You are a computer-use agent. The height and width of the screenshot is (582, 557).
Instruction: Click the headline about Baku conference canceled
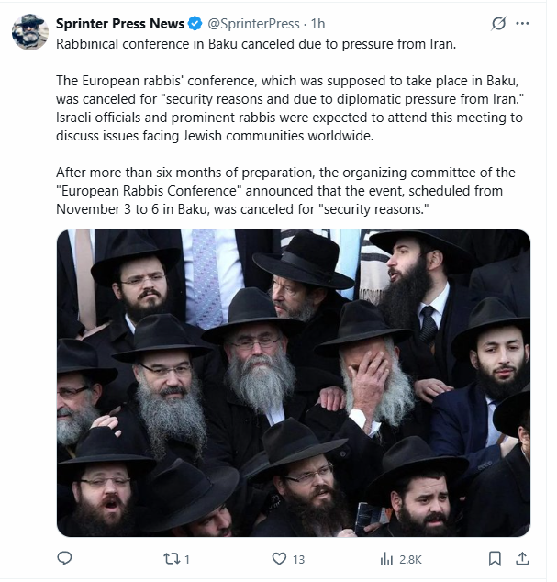256,44
